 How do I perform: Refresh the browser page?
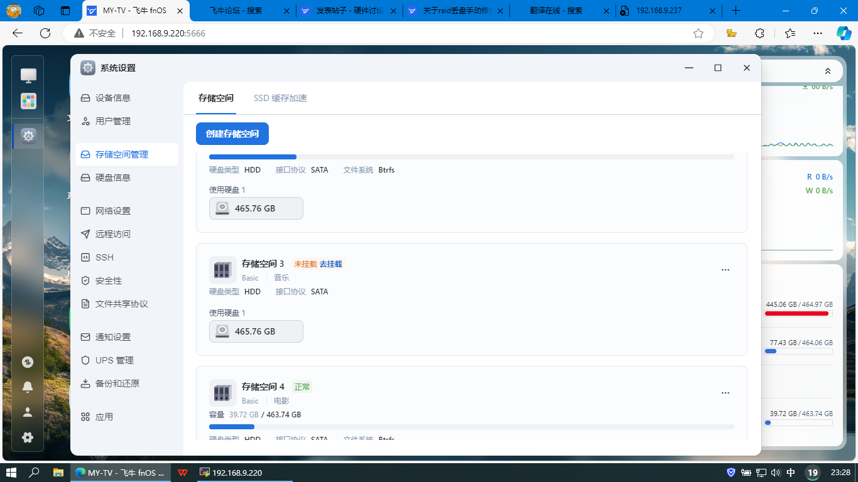[45, 33]
